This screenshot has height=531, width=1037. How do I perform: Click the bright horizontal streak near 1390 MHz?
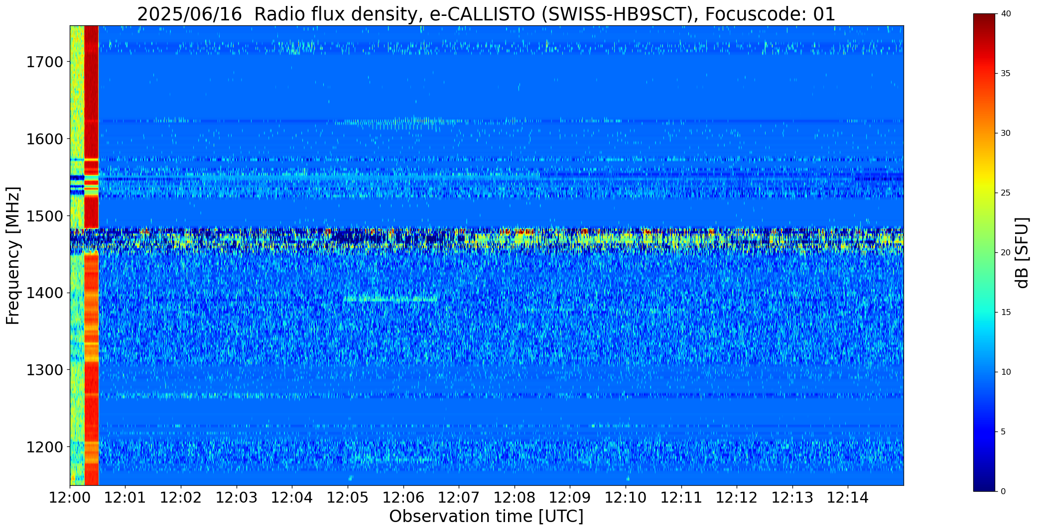390,300
